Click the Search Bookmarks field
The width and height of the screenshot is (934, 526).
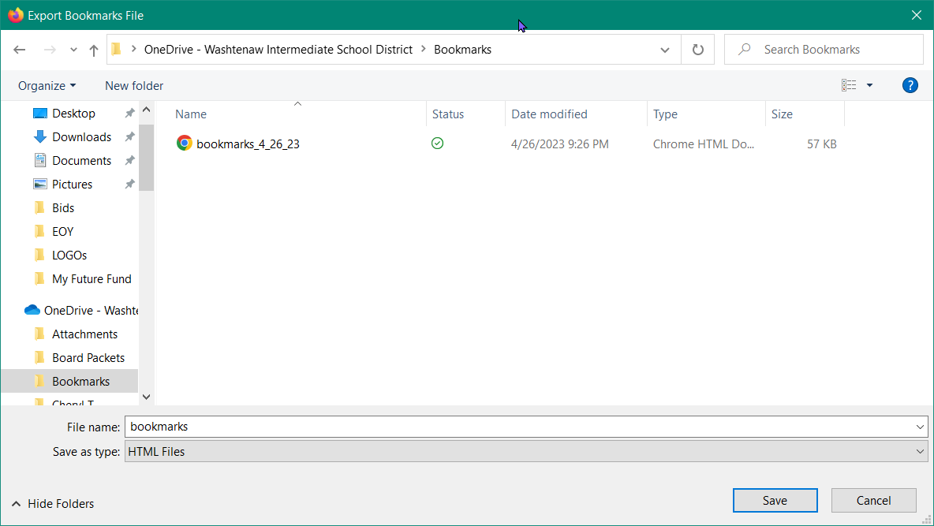[x=824, y=50]
